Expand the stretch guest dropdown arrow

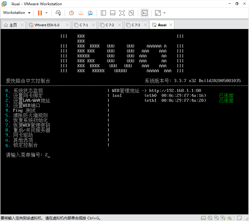(x=164, y=13)
